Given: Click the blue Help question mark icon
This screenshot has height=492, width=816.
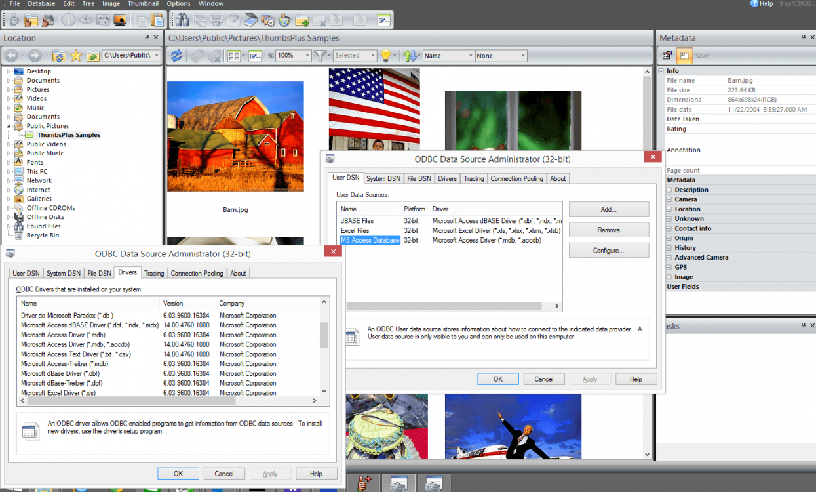Looking at the screenshot, I should pyautogui.click(x=754, y=3).
